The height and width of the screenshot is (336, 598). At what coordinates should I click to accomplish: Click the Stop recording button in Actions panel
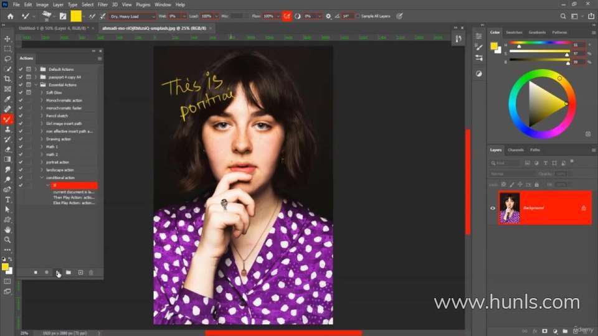click(x=36, y=273)
